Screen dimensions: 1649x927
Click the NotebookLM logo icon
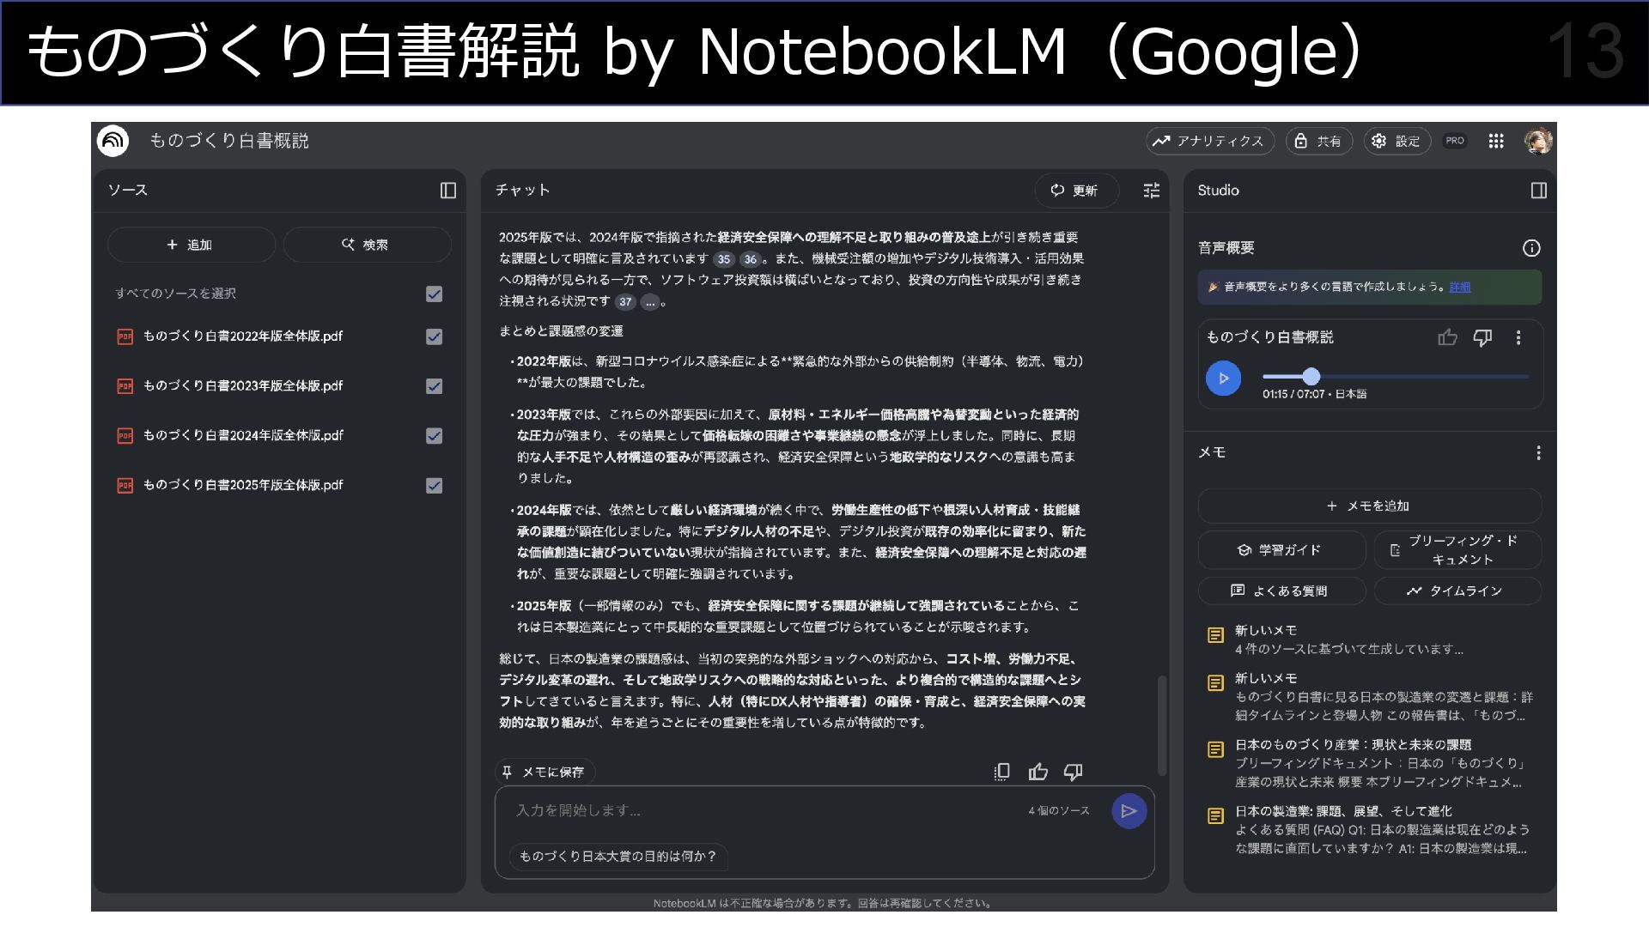tap(113, 141)
